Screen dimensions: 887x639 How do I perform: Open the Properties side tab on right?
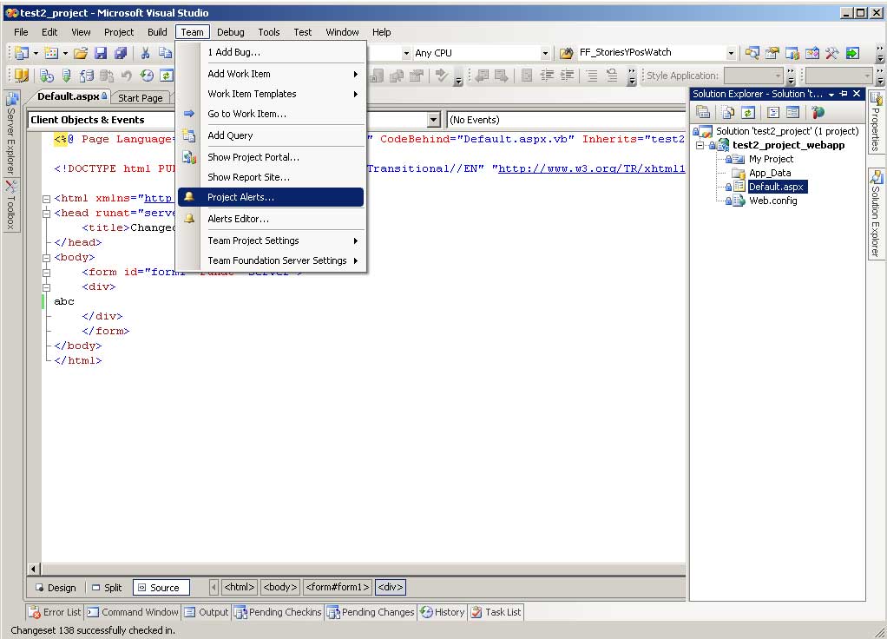(x=876, y=122)
